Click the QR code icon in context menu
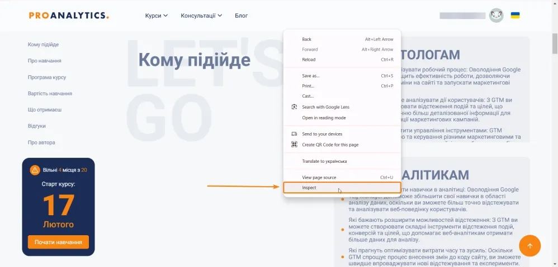 (x=294, y=145)
